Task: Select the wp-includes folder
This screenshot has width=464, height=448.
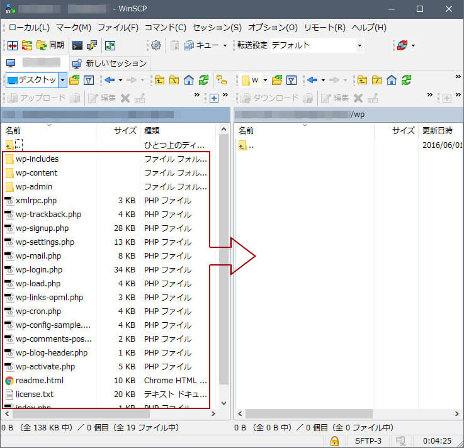Action: click(x=37, y=159)
